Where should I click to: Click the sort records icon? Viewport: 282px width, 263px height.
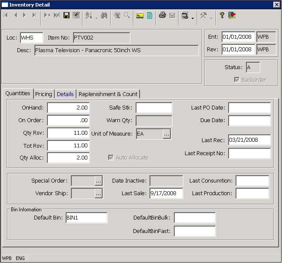pos(89,16)
